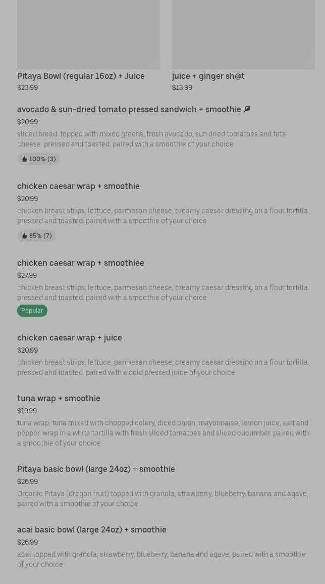
Task: Click the $27.99 price for caesar wrap
Action: (x=27, y=275)
